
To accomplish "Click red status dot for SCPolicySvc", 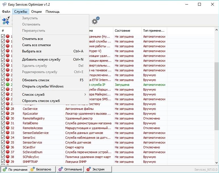I will (8, 157).
